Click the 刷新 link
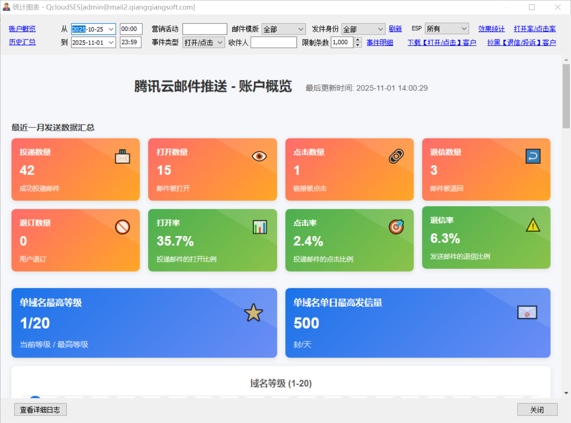 395,29
